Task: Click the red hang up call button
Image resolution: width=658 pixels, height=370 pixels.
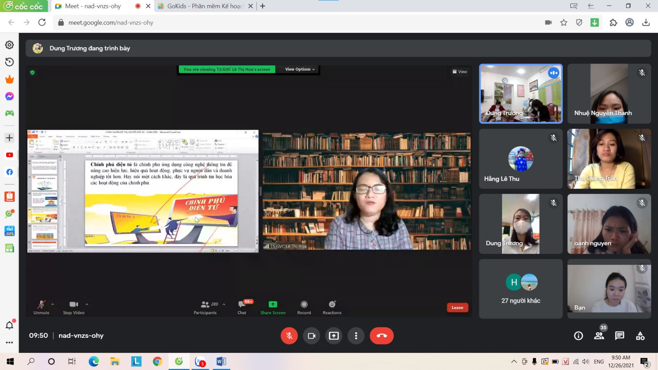Action: point(381,336)
